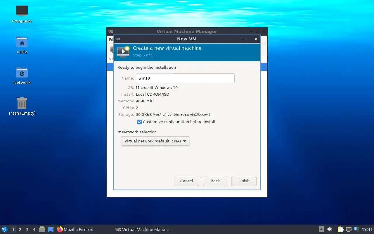Switch to workspace 1
This screenshot has width=374, height=234.
[13, 230]
